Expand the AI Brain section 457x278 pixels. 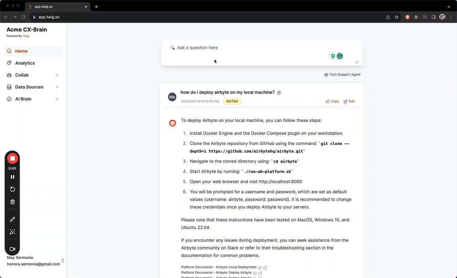tap(57, 99)
